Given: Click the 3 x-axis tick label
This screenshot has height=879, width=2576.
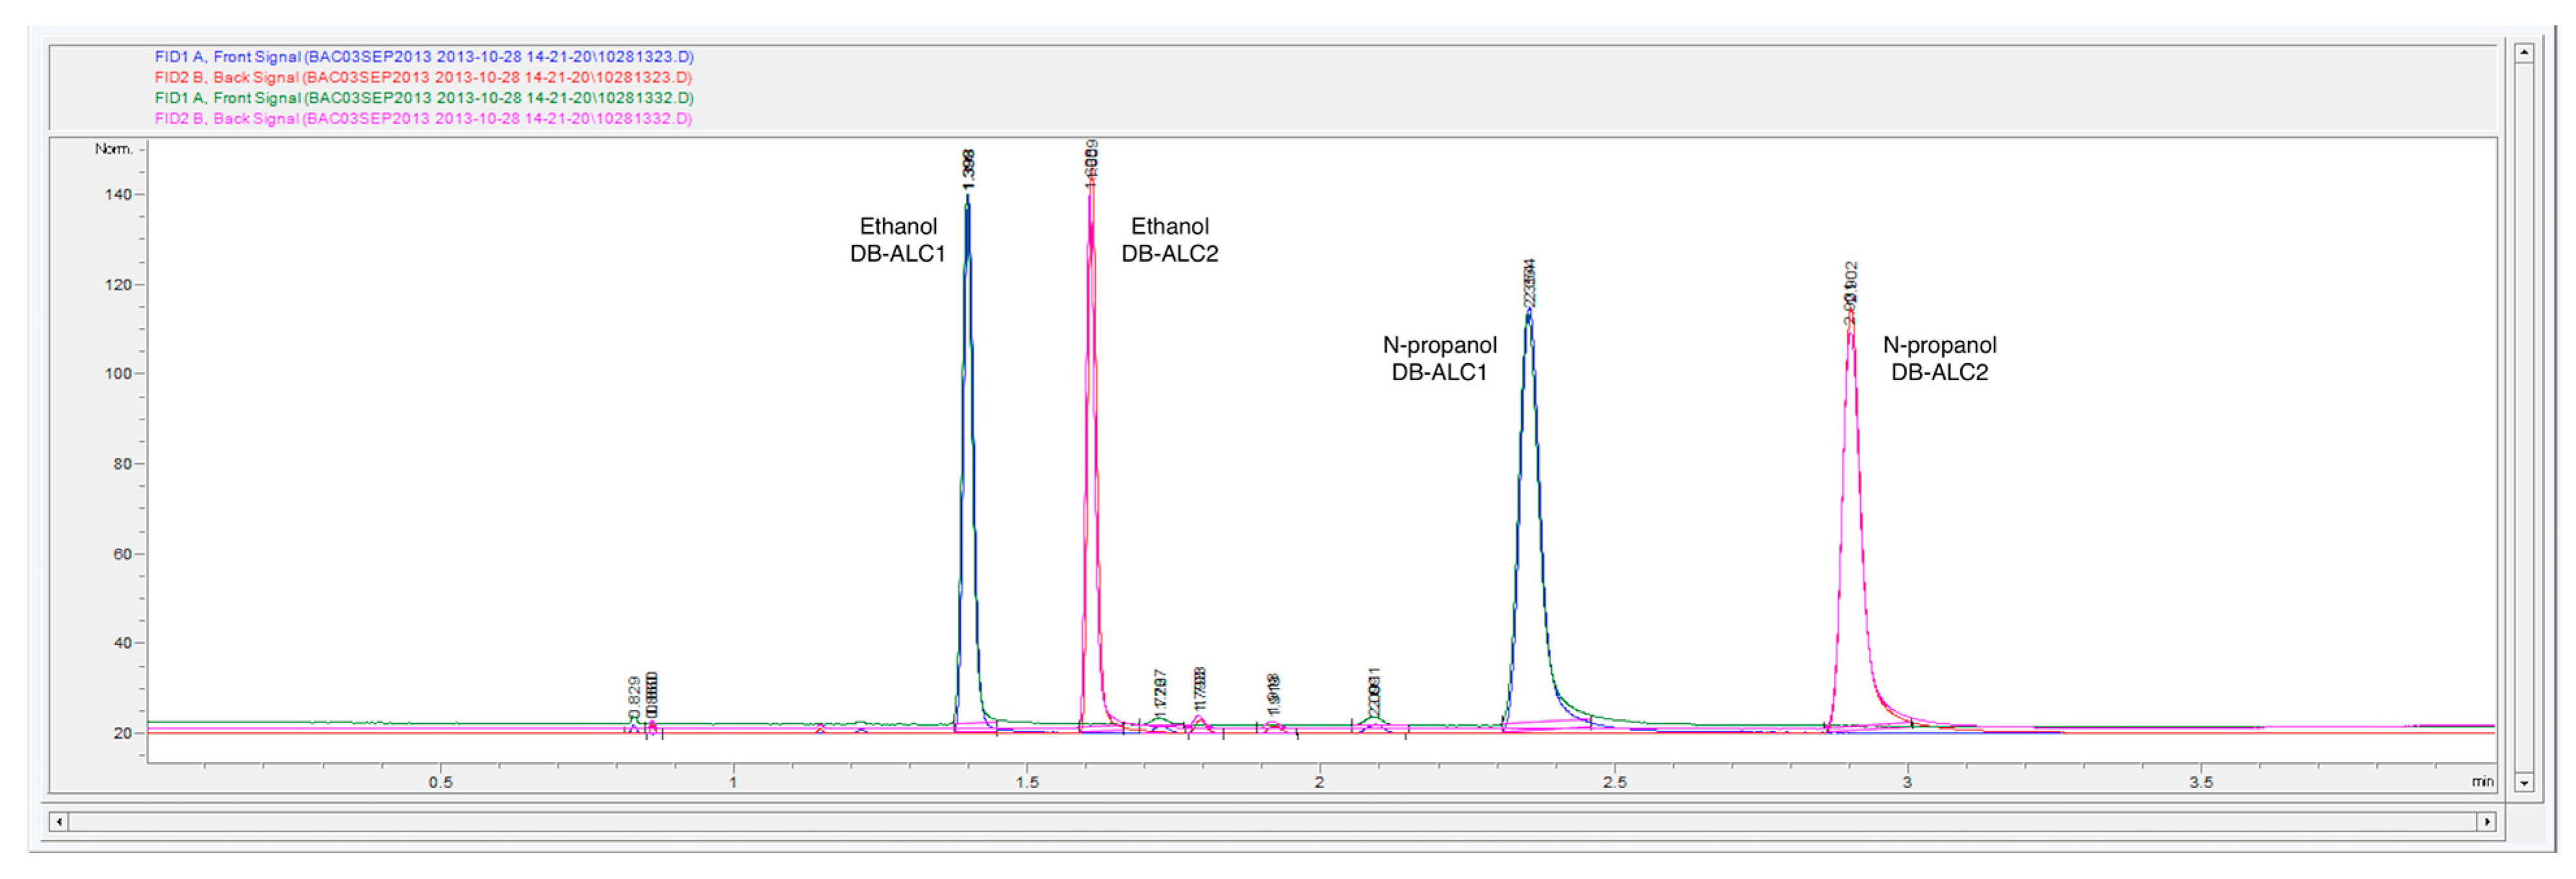Looking at the screenshot, I should (1907, 782).
